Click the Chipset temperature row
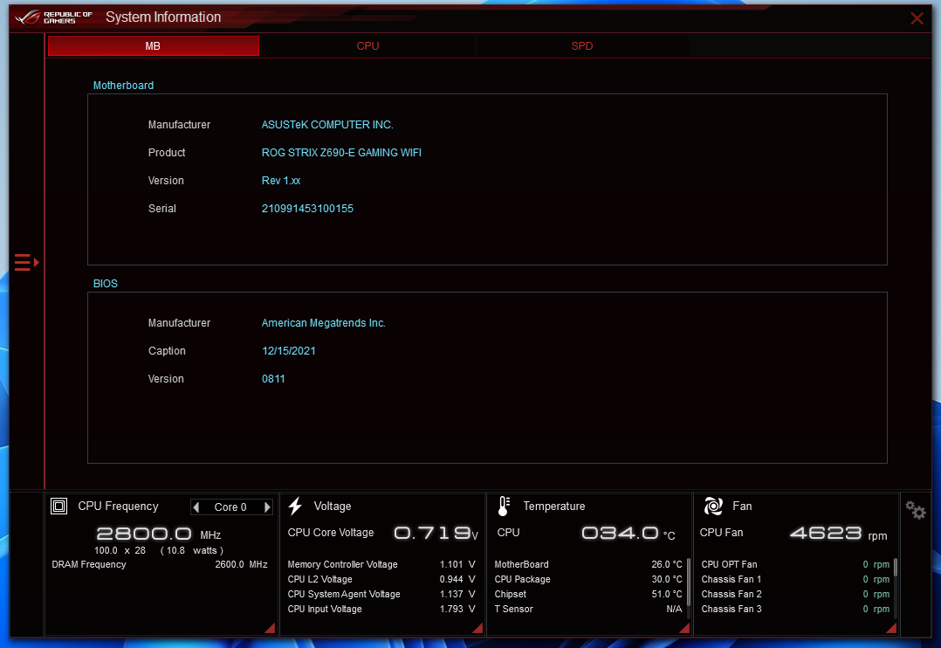941x648 pixels. [x=588, y=594]
